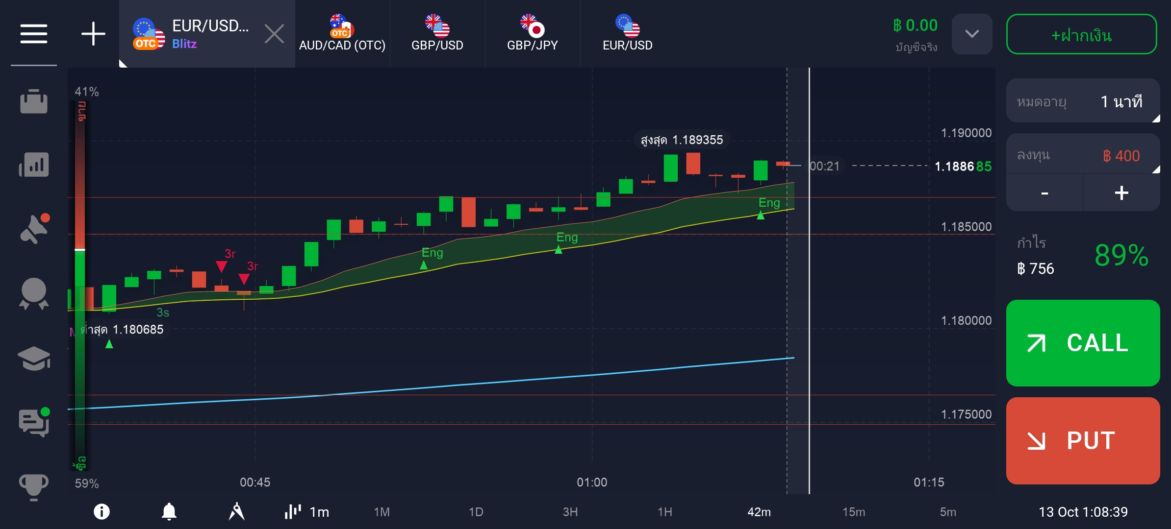Show chart info icon
The image size is (1171, 529).
click(102, 512)
